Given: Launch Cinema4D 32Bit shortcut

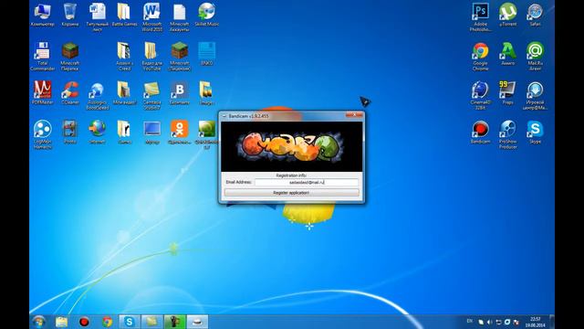Looking at the screenshot, I should click(481, 95).
